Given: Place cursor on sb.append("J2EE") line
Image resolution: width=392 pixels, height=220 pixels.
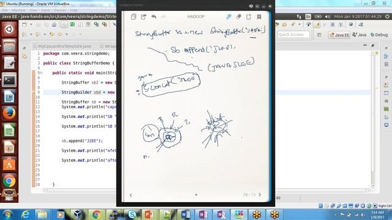Looking at the screenshot, I should [82, 141].
